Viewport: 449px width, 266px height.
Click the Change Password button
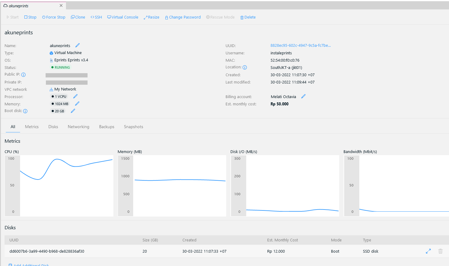point(183,17)
